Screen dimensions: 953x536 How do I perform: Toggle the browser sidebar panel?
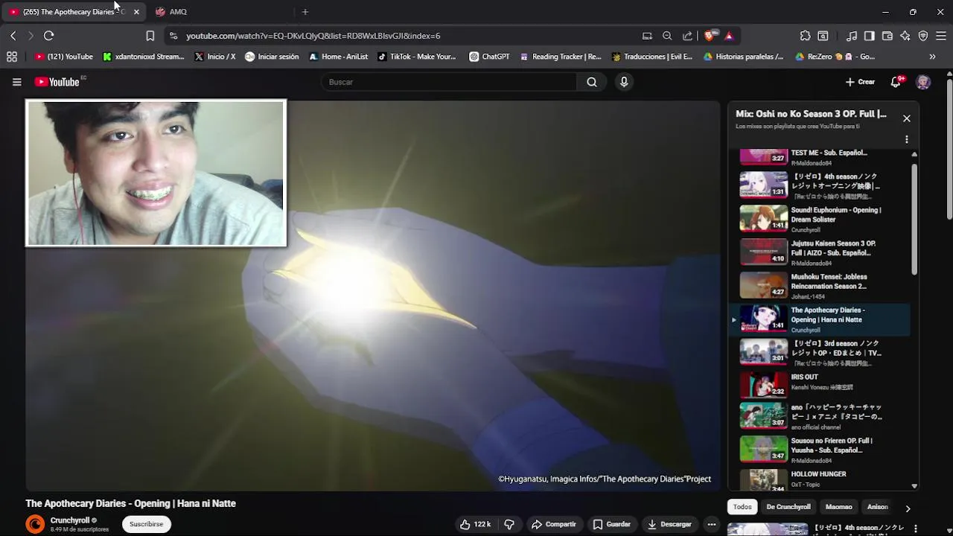870,36
